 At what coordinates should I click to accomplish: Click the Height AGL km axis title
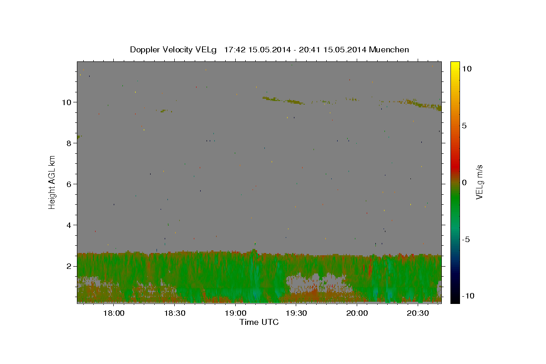(52, 182)
